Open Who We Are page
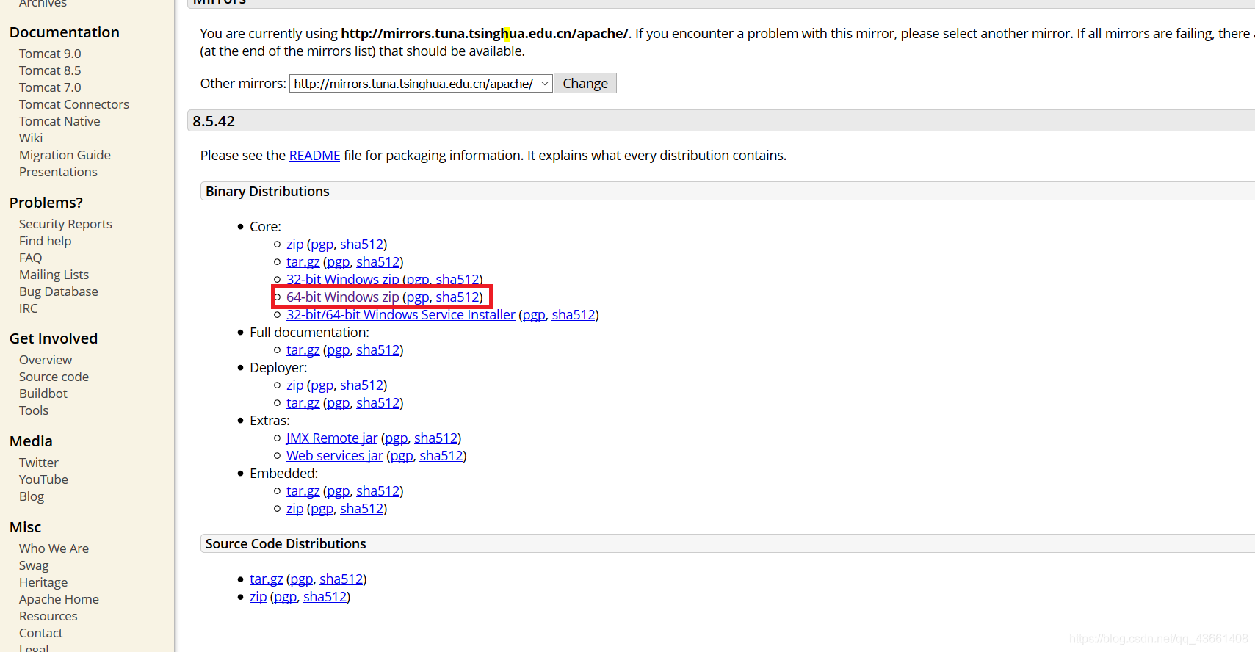This screenshot has width=1255, height=652. coord(54,548)
